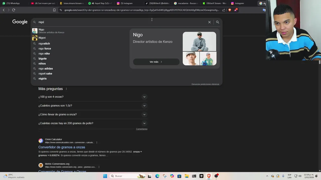Click the microphone icon in the system tray
This screenshot has width=321, height=180.
283,176
